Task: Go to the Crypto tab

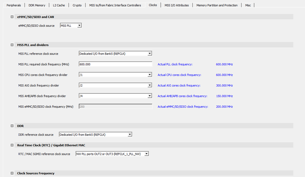Action: (77, 5)
